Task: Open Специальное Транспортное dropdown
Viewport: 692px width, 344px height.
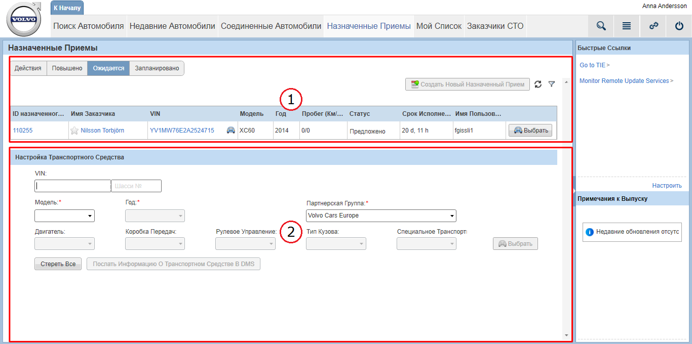Action: (x=427, y=244)
